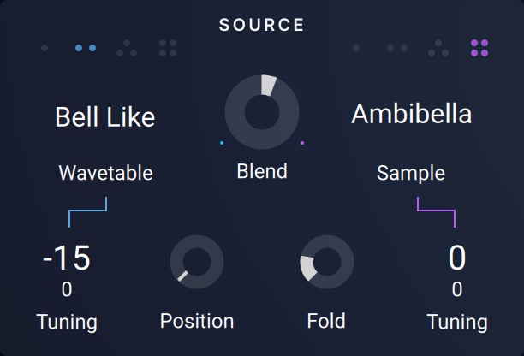This screenshot has height=356, width=524.
Task: Select single-dot voice icon for sample source
Action: coord(356,48)
